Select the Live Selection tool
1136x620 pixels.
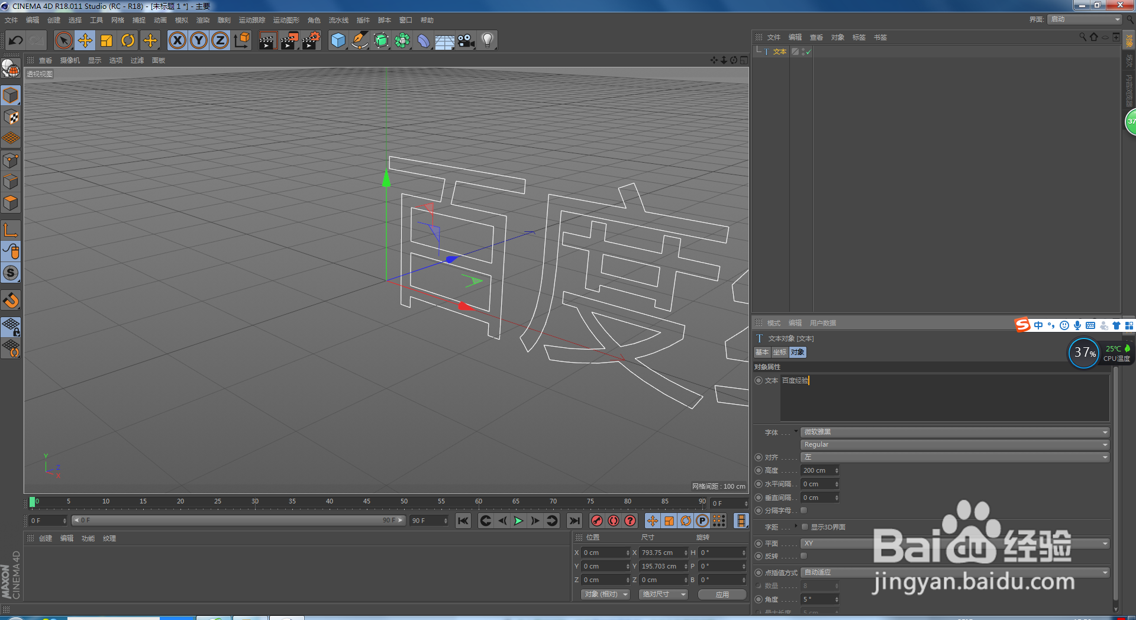pyautogui.click(x=64, y=40)
